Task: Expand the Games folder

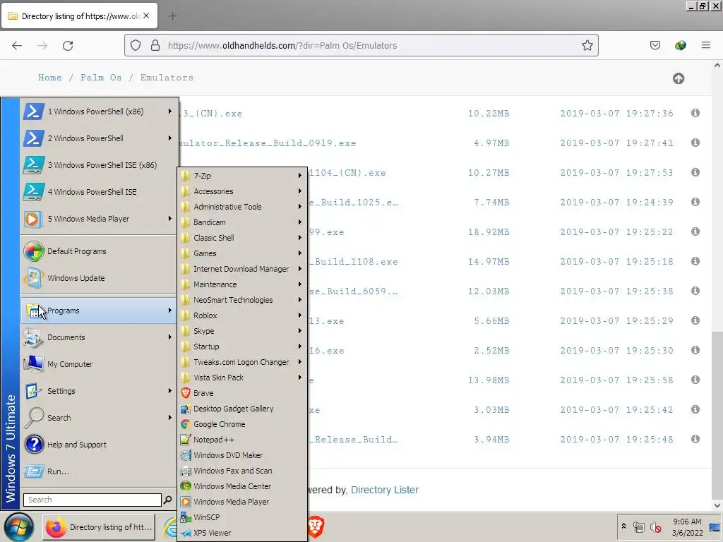Action: [242, 253]
